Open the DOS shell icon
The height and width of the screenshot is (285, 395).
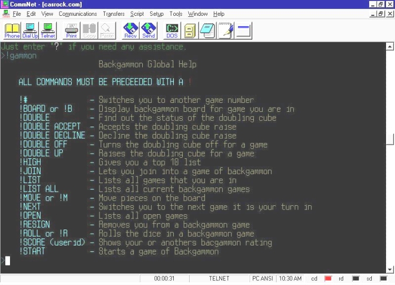point(172,31)
